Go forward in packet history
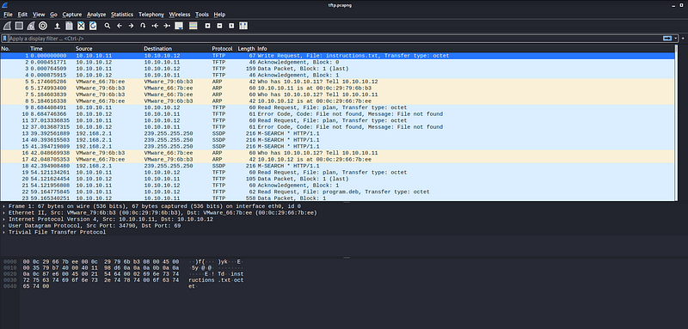 (132, 26)
